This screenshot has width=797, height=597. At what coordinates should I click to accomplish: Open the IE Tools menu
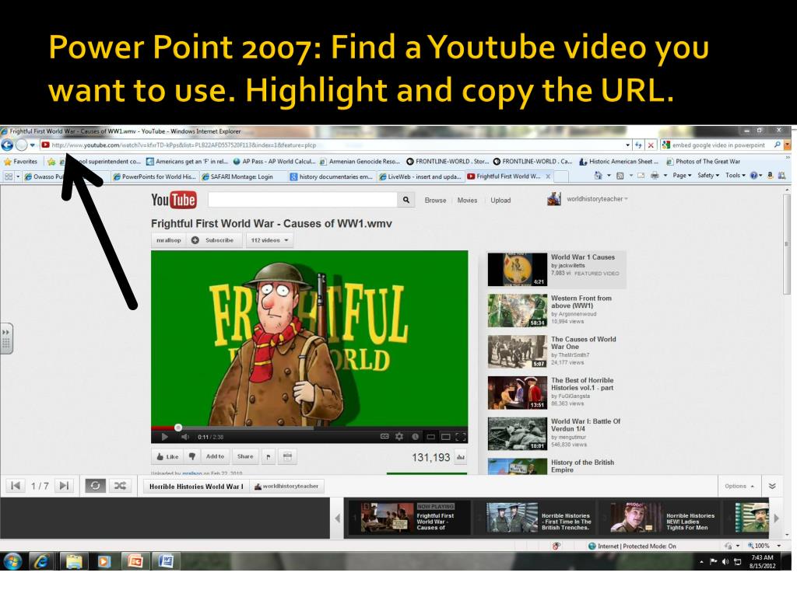tap(735, 175)
